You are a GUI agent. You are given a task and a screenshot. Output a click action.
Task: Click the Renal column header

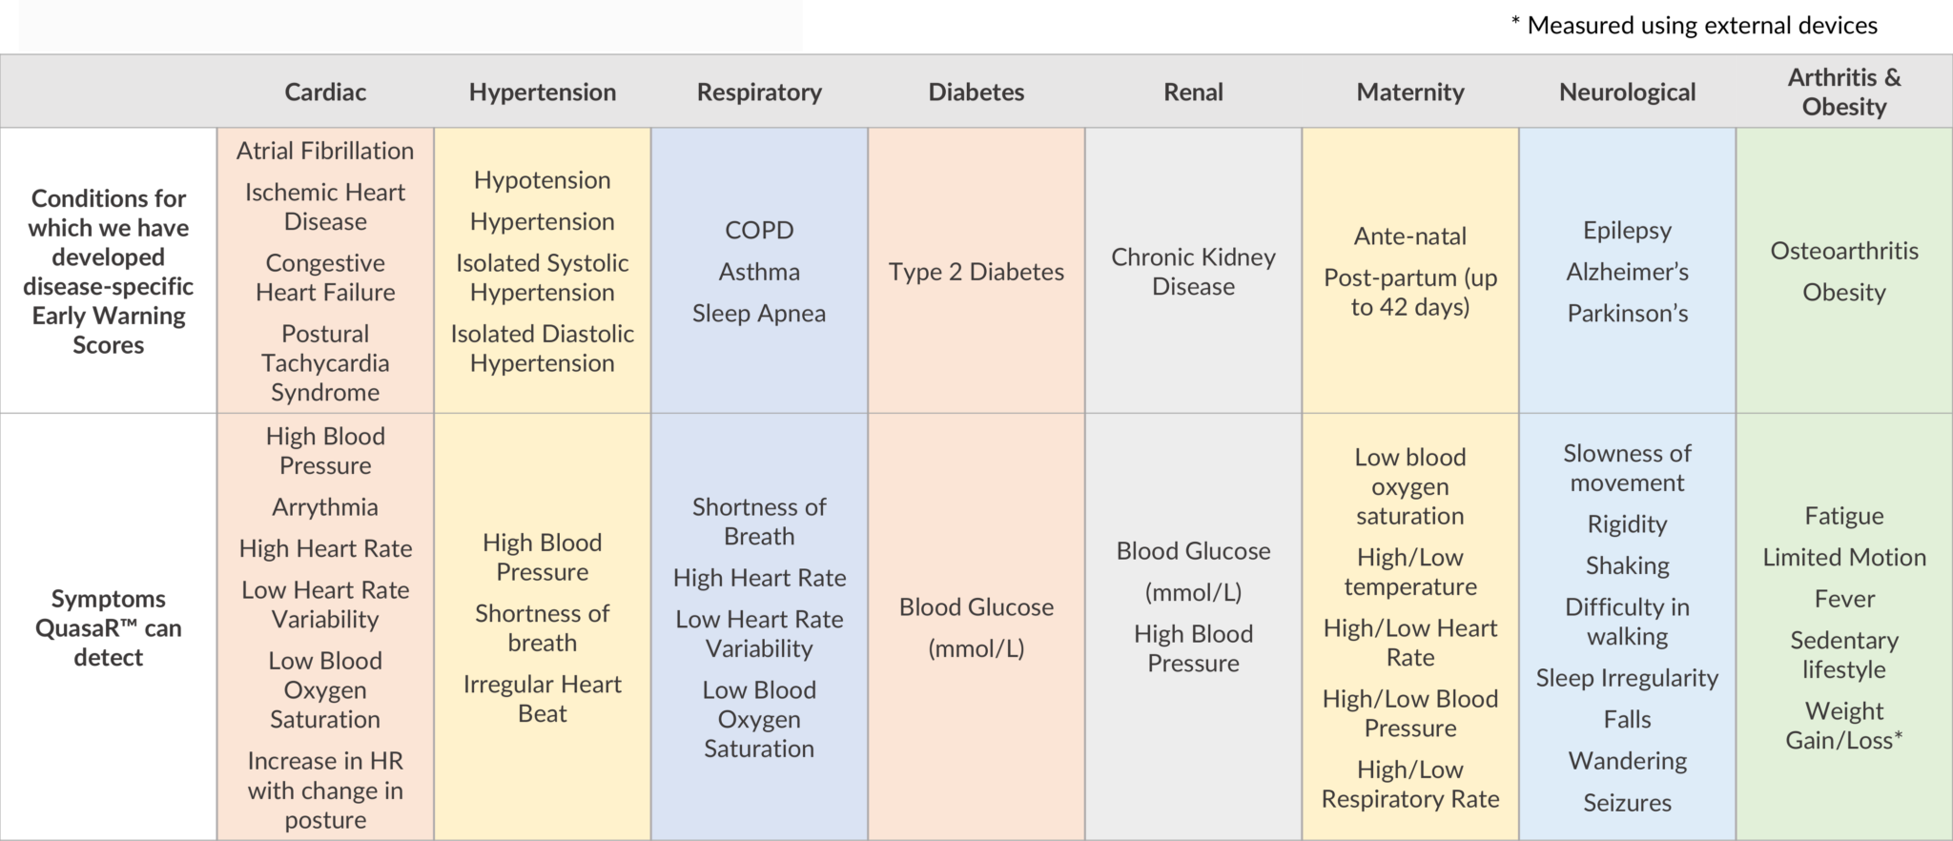coord(1193,92)
